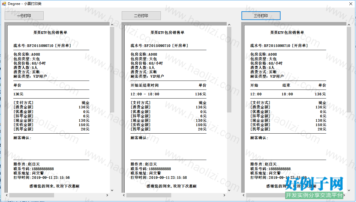Screen dimensions: 356x202
Task: Click down arrow of second receipt's vertical scrollbar
Action: pyautogui.click(x=229, y=190)
